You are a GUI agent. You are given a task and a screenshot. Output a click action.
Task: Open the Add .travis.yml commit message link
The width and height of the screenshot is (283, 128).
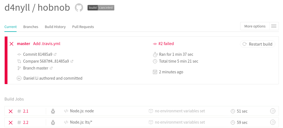pos(47,44)
